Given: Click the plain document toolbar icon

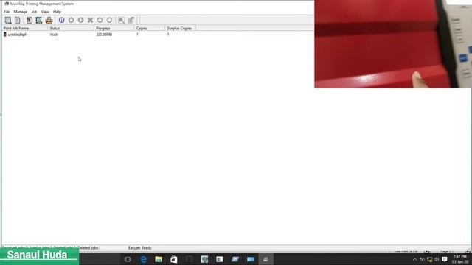Looking at the screenshot, I should click(18, 20).
